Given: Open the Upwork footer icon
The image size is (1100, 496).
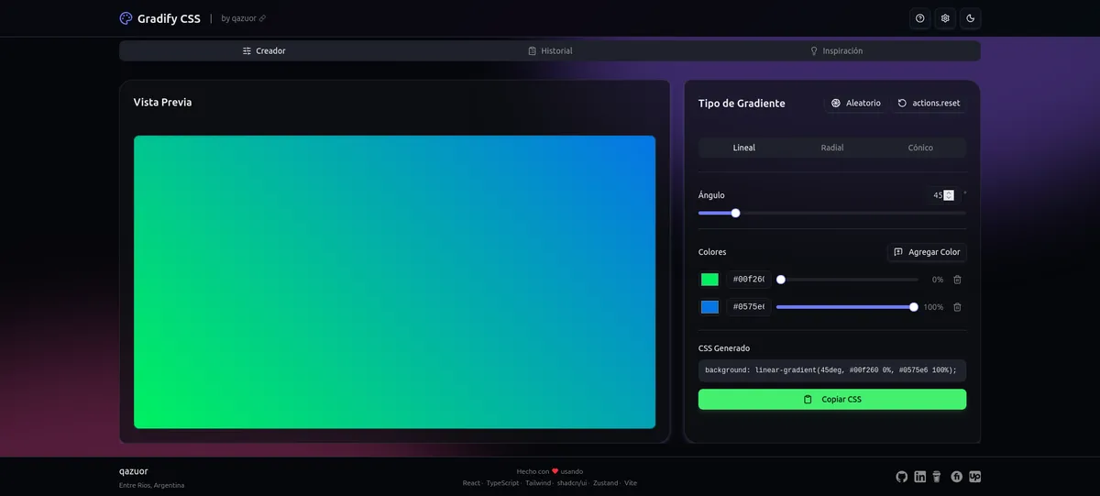Looking at the screenshot, I should coord(974,477).
